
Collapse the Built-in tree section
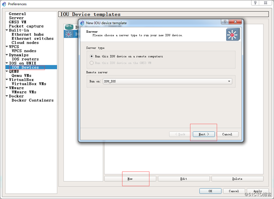7,30
